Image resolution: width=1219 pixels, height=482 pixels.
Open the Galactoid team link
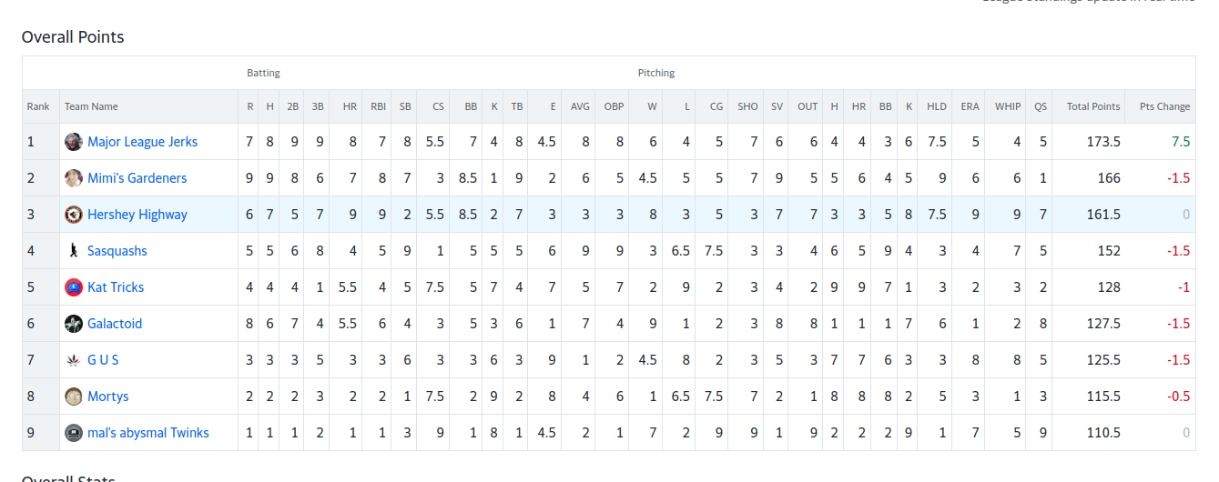coord(115,324)
